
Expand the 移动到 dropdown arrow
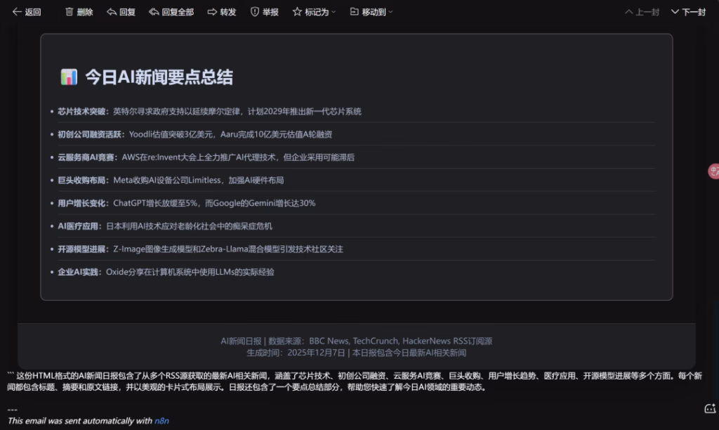coord(390,12)
